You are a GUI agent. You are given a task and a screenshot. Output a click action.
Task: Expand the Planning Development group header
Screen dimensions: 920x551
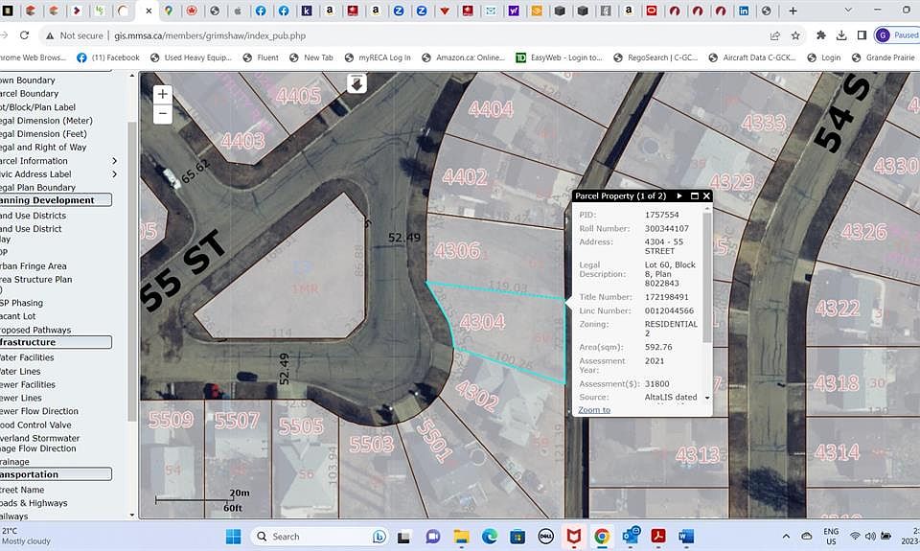pos(56,200)
